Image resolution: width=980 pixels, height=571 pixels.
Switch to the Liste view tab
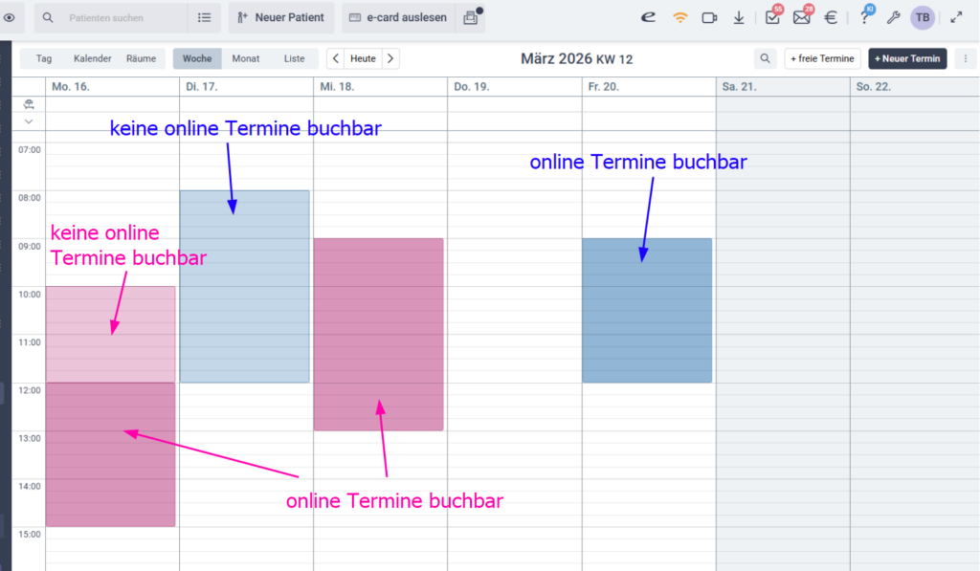(295, 58)
